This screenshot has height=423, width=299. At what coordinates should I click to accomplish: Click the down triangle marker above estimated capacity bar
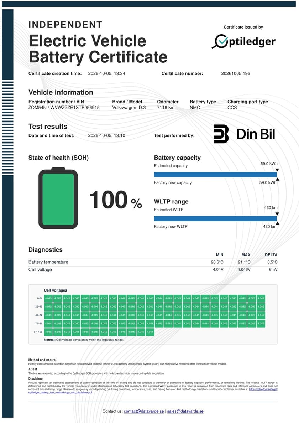(x=277, y=170)
